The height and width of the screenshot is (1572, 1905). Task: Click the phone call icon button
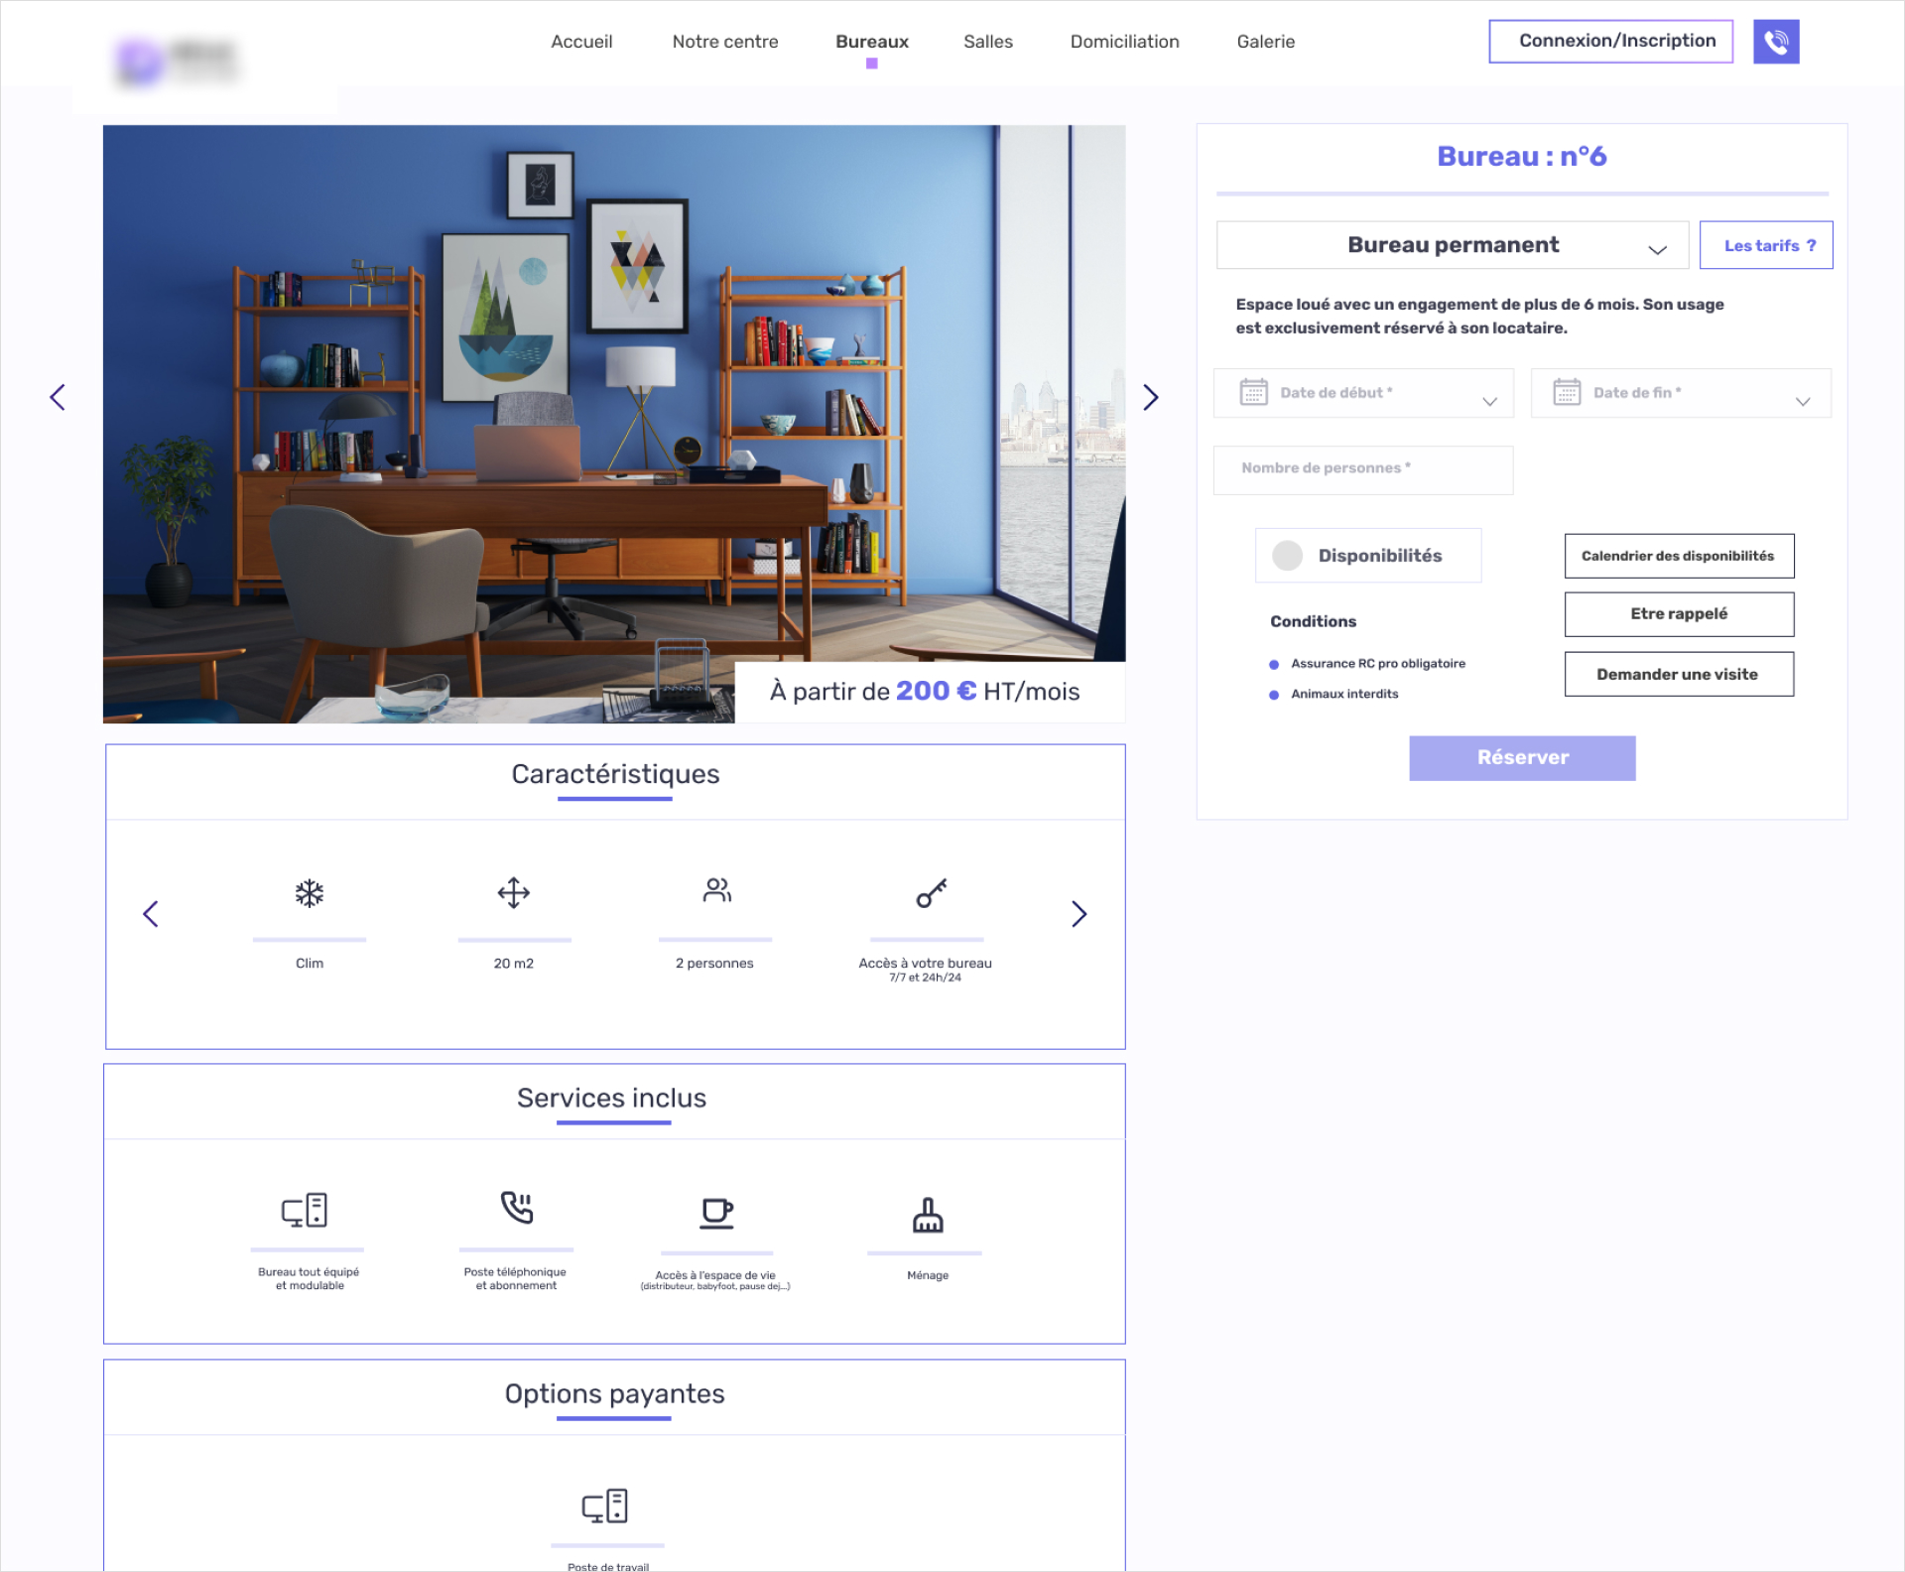click(x=1775, y=42)
